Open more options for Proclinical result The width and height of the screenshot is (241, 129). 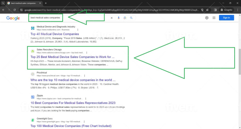tap(85, 76)
